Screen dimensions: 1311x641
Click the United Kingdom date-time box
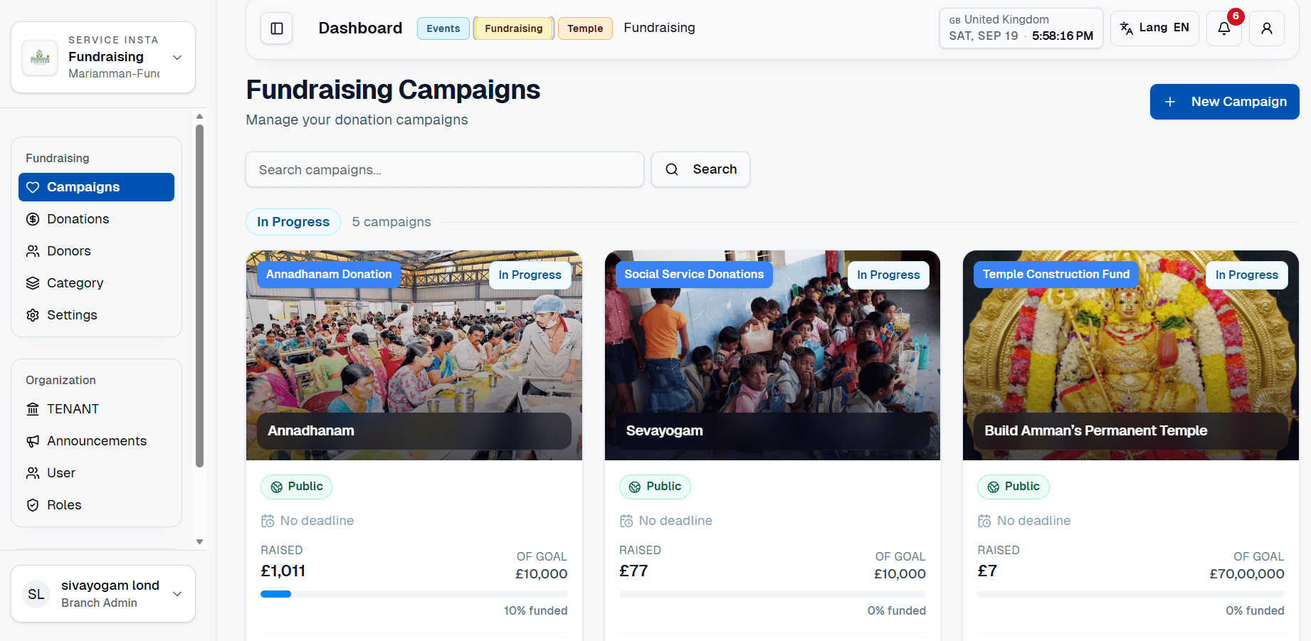(1021, 28)
